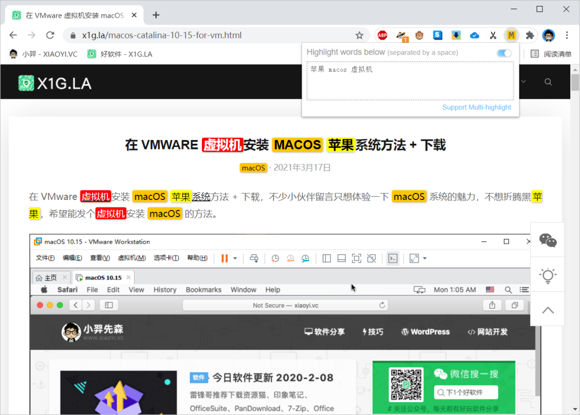Image resolution: width=580 pixels, height=415 pixels.
Task: Click the address bar URL
Action: click(x=162, y=35)
